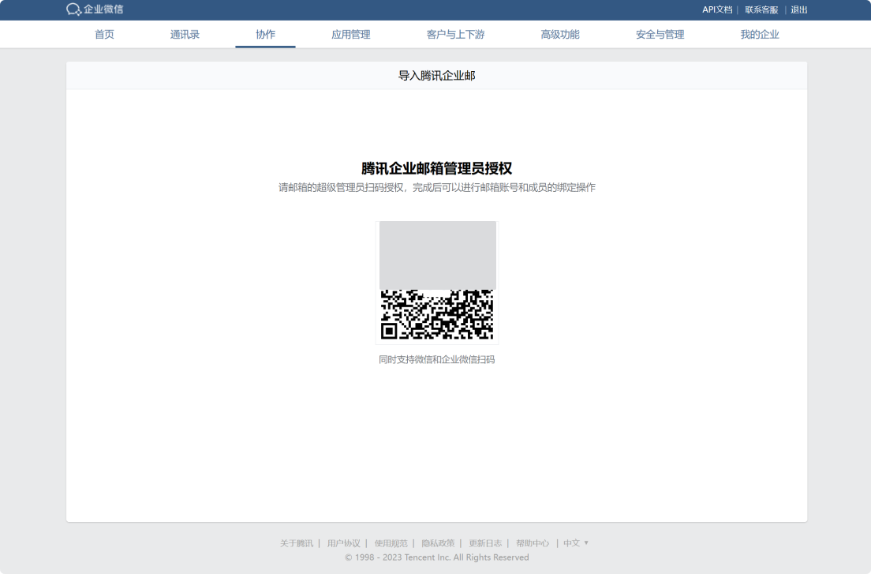Click the 导入腾讯企业邮 page header
The height and width of the screenshot is (574, 871).
(436, 76)
